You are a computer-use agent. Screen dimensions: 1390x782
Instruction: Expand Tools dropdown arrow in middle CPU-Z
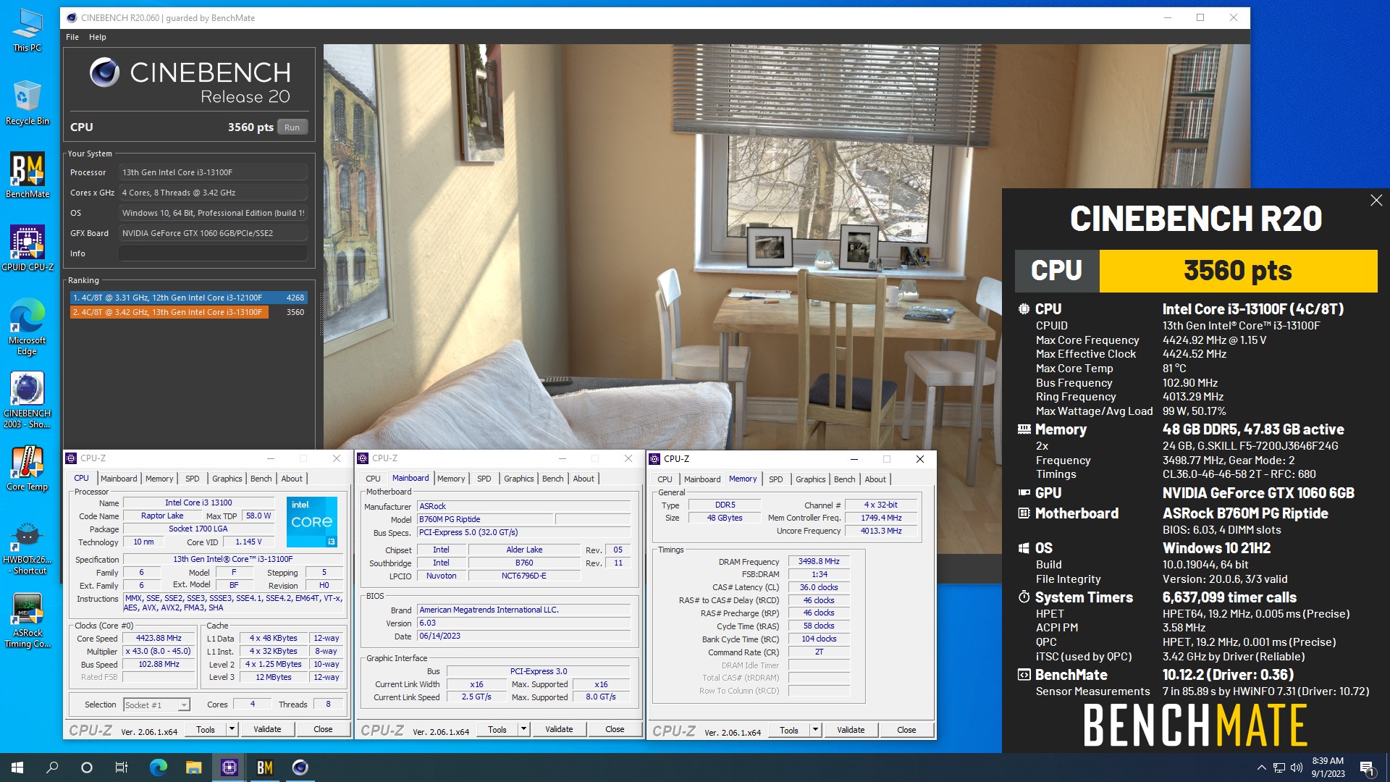pos(524,730)
